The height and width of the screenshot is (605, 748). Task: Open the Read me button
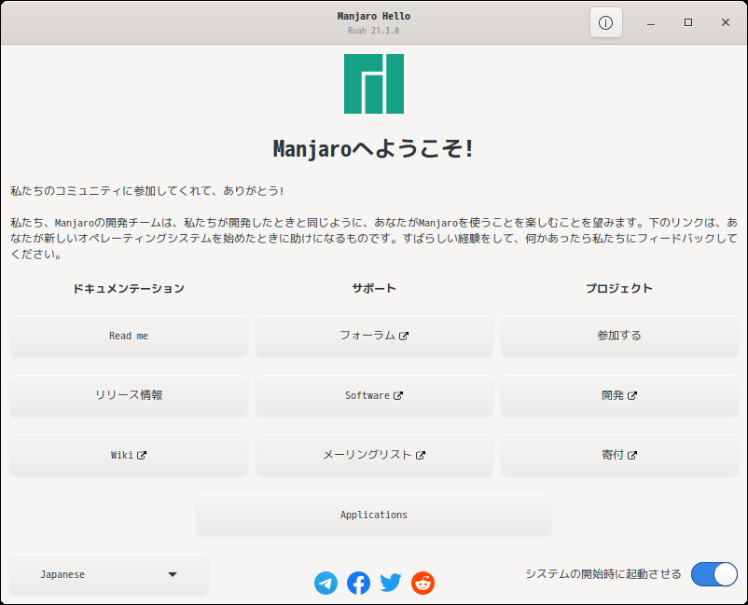point(129,336)
